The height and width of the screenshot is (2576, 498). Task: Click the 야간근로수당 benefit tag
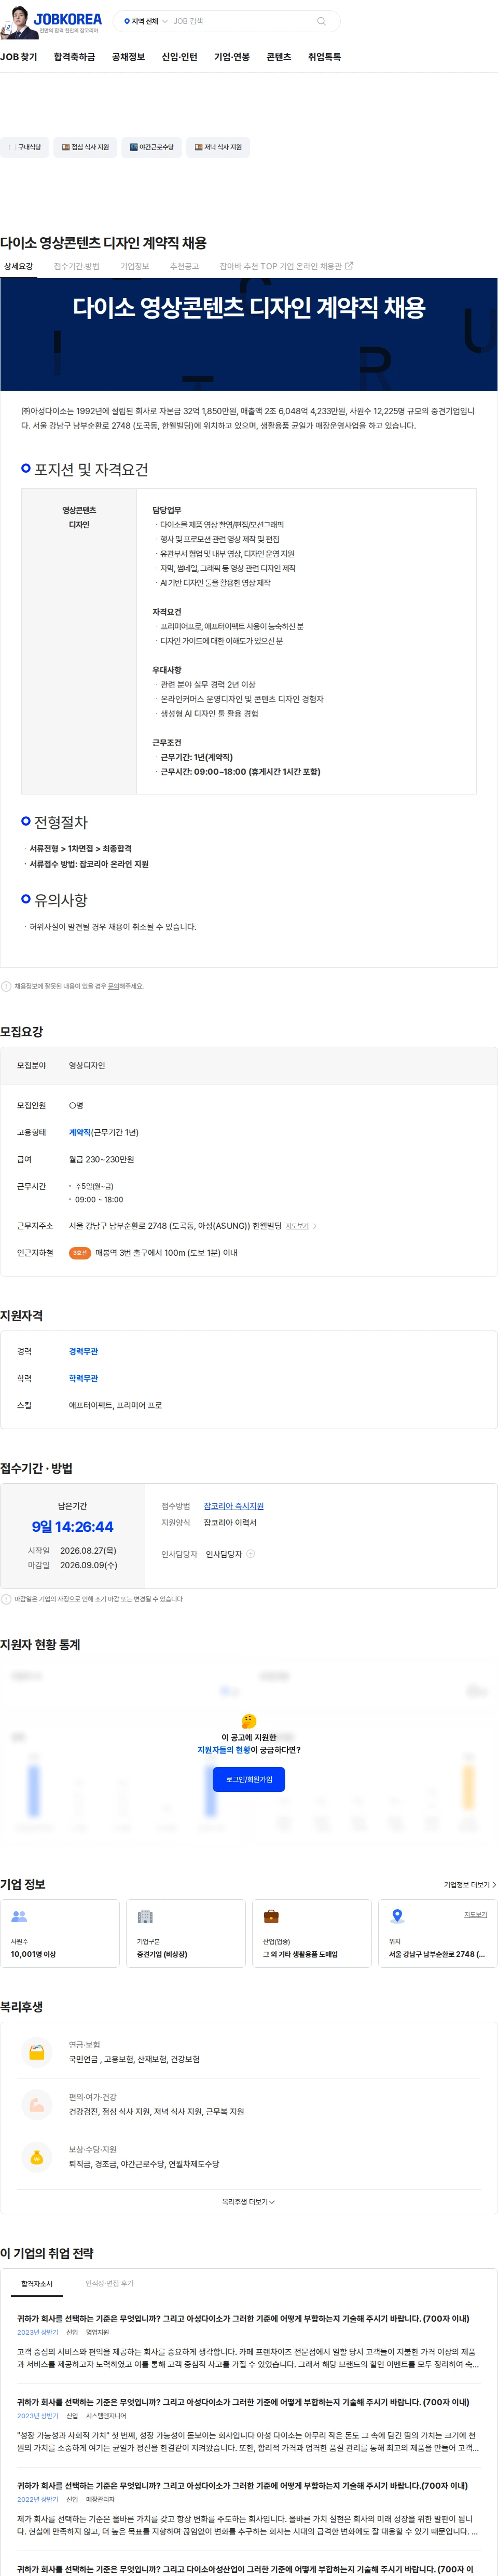coord(151,147)
